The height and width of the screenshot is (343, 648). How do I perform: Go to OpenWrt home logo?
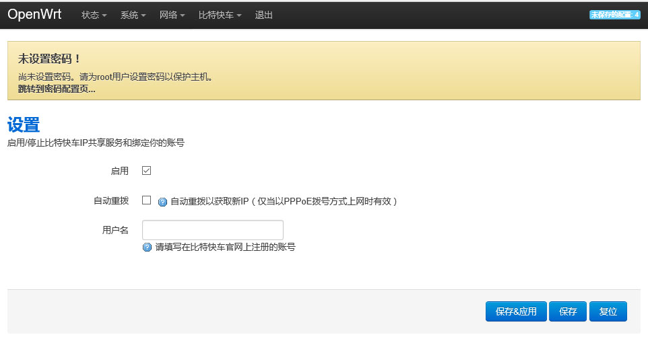(x=34, y=14)
